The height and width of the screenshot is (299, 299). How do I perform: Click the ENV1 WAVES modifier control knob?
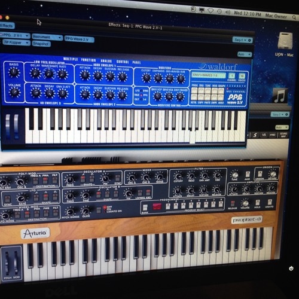(180, 97)
